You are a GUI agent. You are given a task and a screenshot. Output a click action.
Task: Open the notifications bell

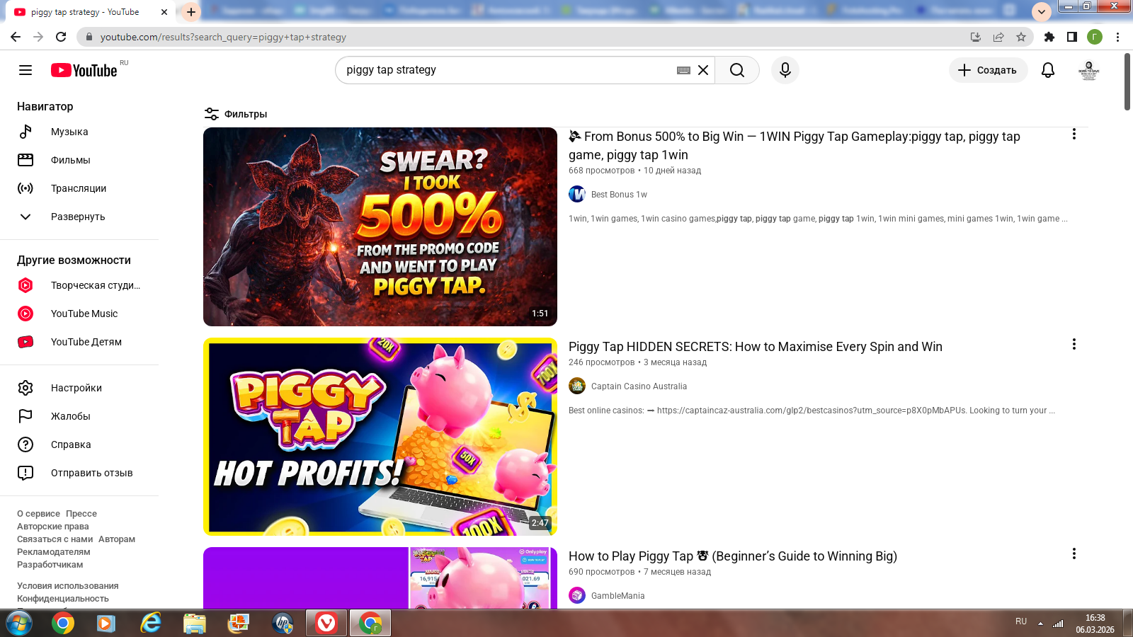1047,70
